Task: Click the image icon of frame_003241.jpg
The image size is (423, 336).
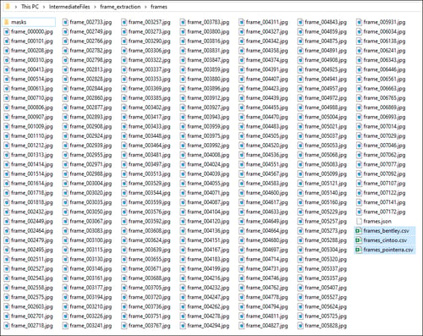Action: pos(65,326)
